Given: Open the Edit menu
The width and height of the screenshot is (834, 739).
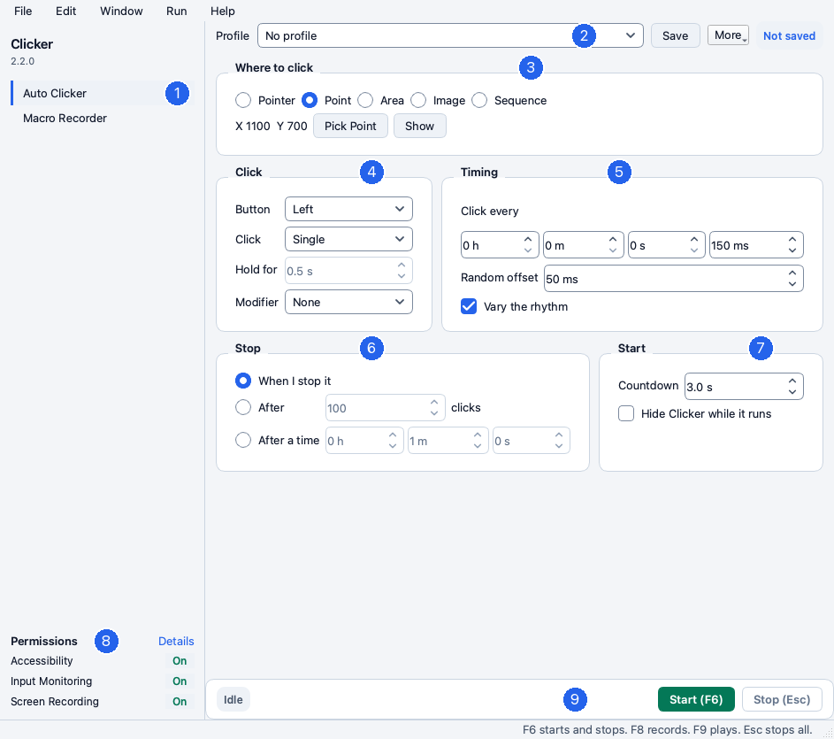Looking at the screenshot, I should coord(66,11).
